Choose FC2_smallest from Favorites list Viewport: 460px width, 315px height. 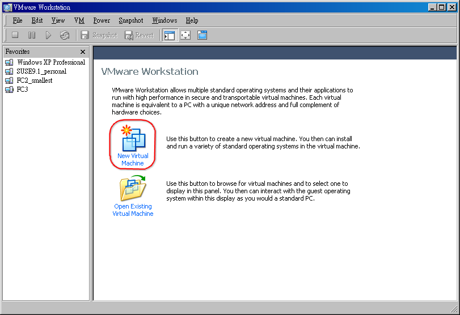(34, 80)
